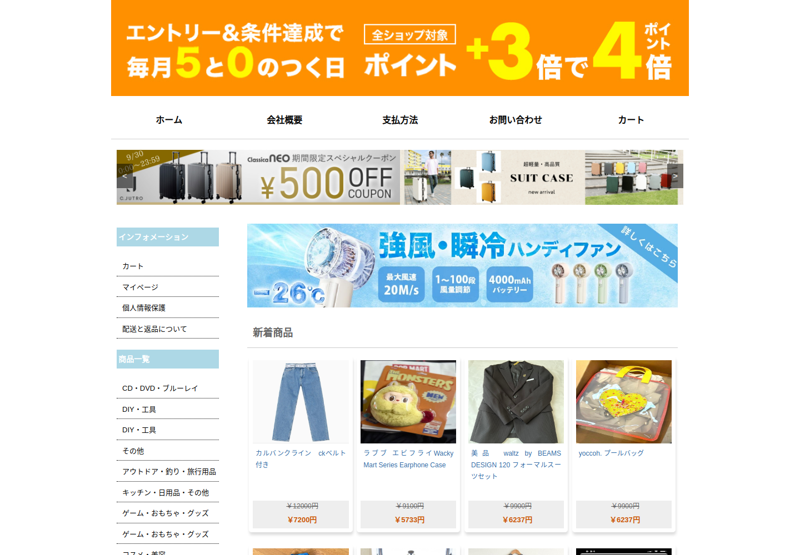This screenshot has width=800, height=555.
Task: Click the インフォメーション sidebar heading
Action: [168, 237]
